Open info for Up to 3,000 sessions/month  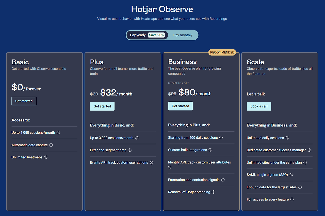(137, 138)
